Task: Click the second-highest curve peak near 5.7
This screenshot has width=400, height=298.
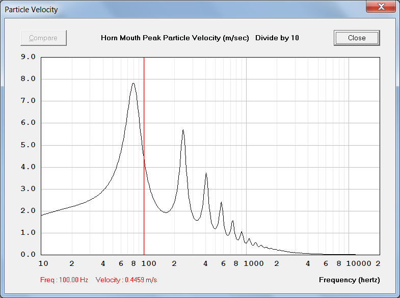Action: click(x=183, y=130)
